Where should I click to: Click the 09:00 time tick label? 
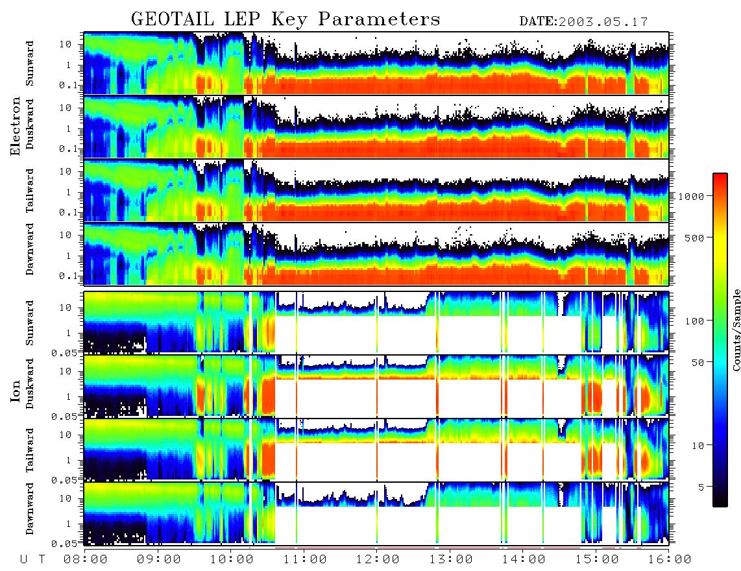[159, 560]
